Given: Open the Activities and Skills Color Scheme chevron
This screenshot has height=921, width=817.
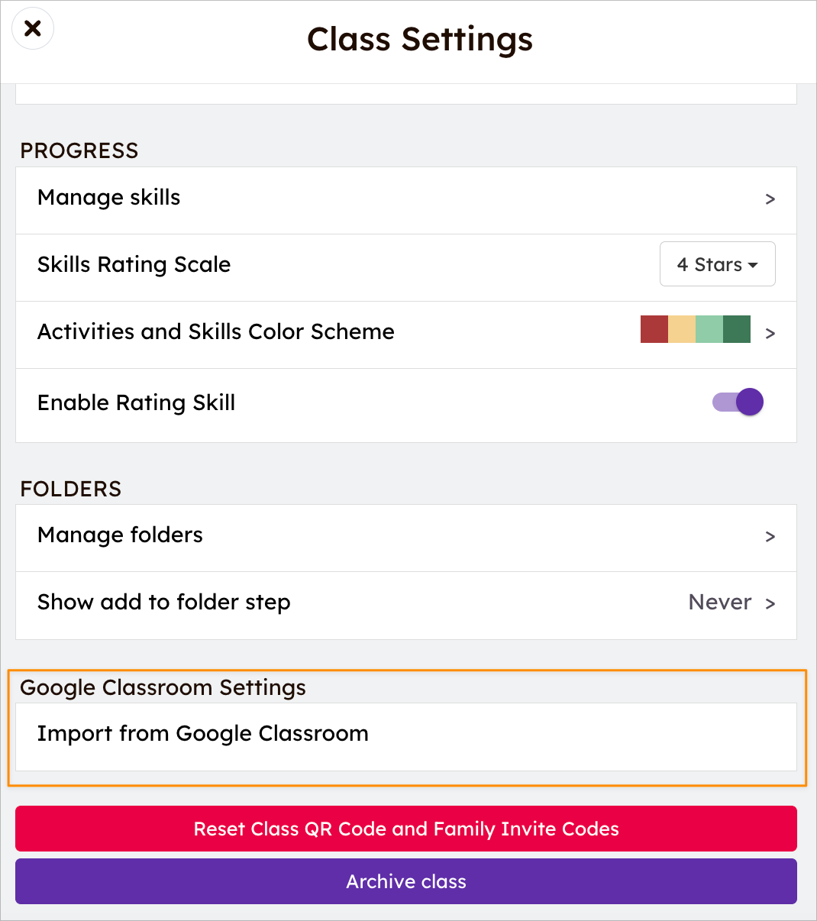Looking at the screenshot, I should (x=770, y=334).
